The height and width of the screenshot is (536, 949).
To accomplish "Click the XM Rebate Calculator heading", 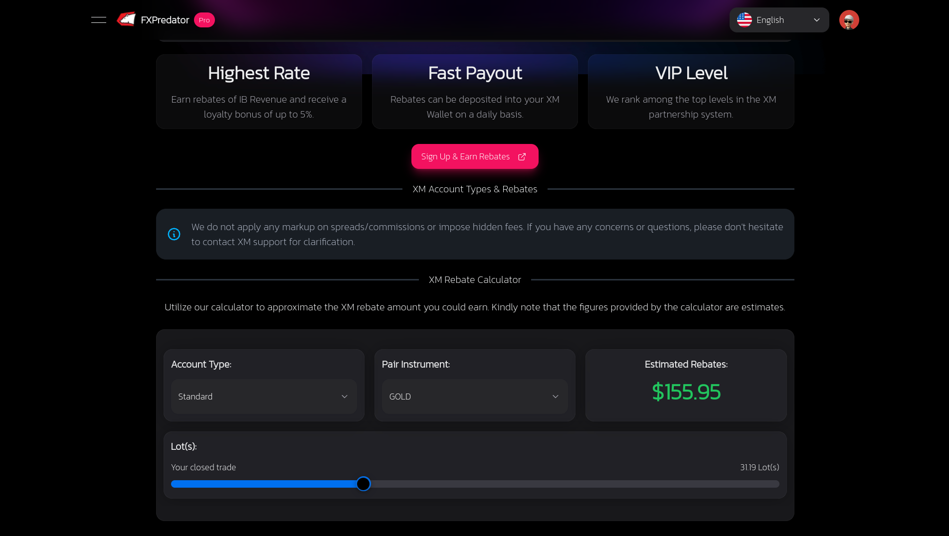I will tap(475, 280).
